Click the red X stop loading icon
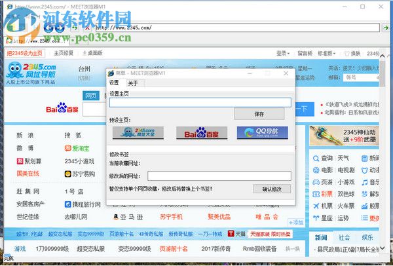This screenshot has height=266, width=393. click(x=87, y=28)
